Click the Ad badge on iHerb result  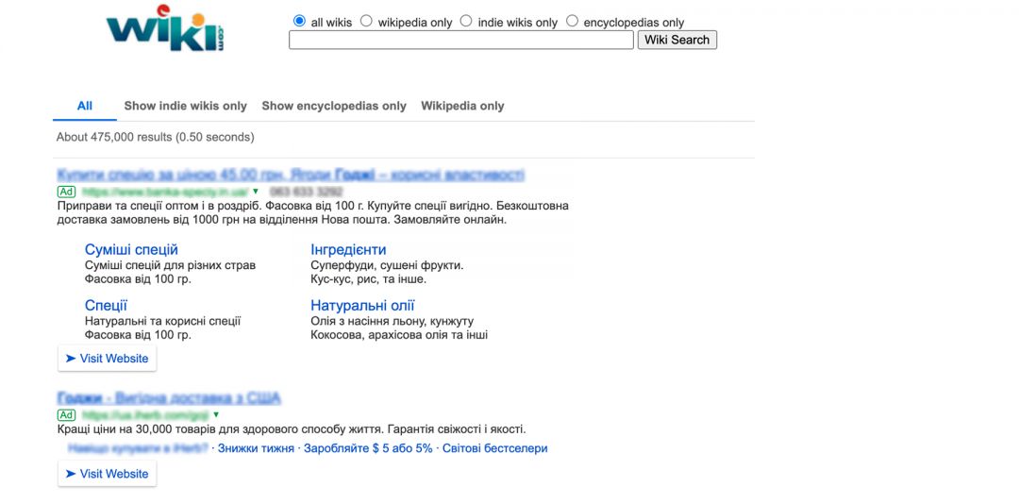click(66, 414)
